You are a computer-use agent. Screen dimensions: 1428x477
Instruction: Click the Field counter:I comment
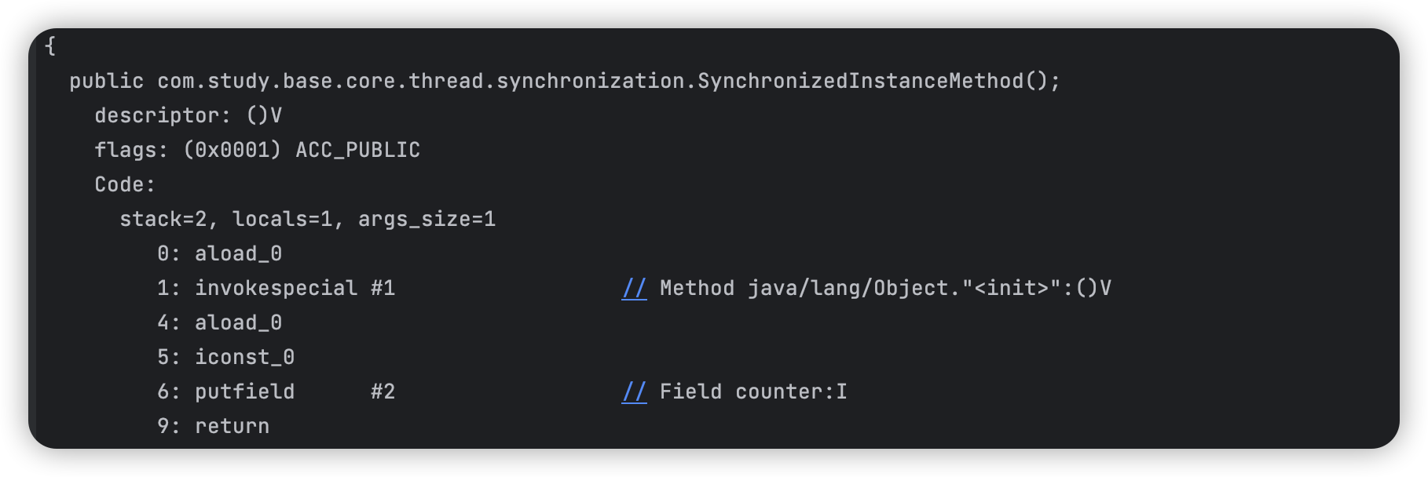(753, 391)
